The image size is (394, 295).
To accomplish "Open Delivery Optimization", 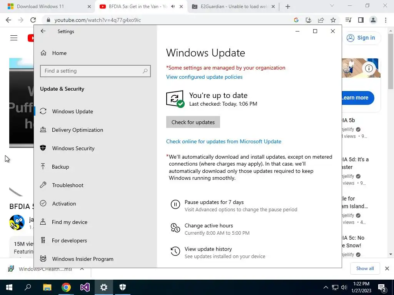I will [x=77, y=130].
